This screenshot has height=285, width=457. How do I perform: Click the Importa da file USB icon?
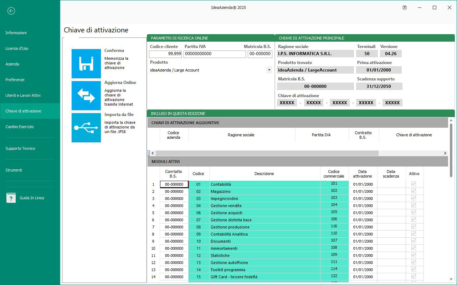point(86,128)
